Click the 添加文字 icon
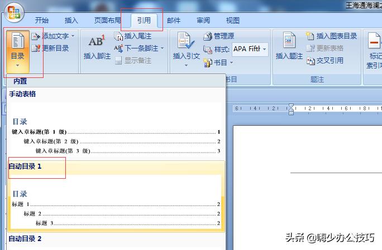The image size is (382, 250). click(36, 36)
